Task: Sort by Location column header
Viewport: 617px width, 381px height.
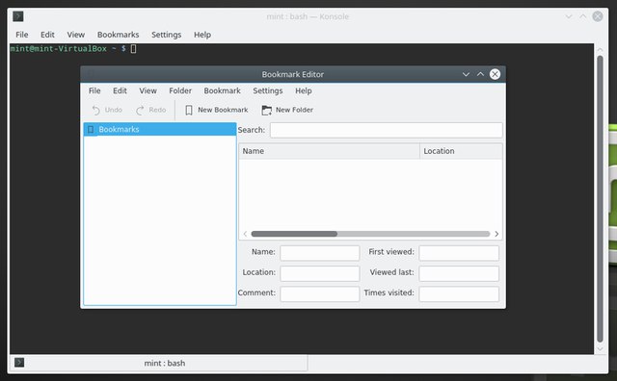Action: (461, 151)
